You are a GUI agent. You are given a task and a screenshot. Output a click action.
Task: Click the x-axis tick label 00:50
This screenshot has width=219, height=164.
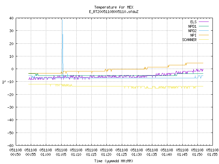(x=16, y=154)
